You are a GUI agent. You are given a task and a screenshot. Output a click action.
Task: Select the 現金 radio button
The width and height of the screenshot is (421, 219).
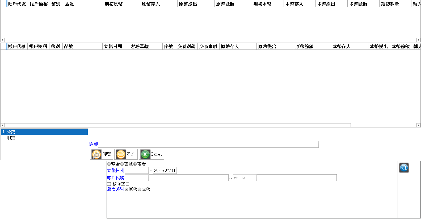coord(109,164)
